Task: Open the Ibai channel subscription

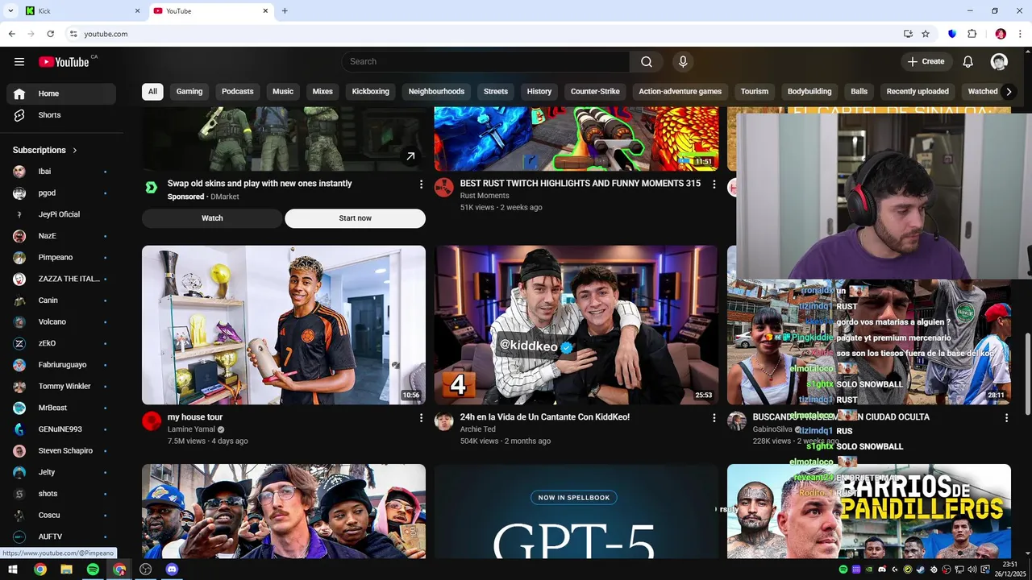Action: point(60,172)
